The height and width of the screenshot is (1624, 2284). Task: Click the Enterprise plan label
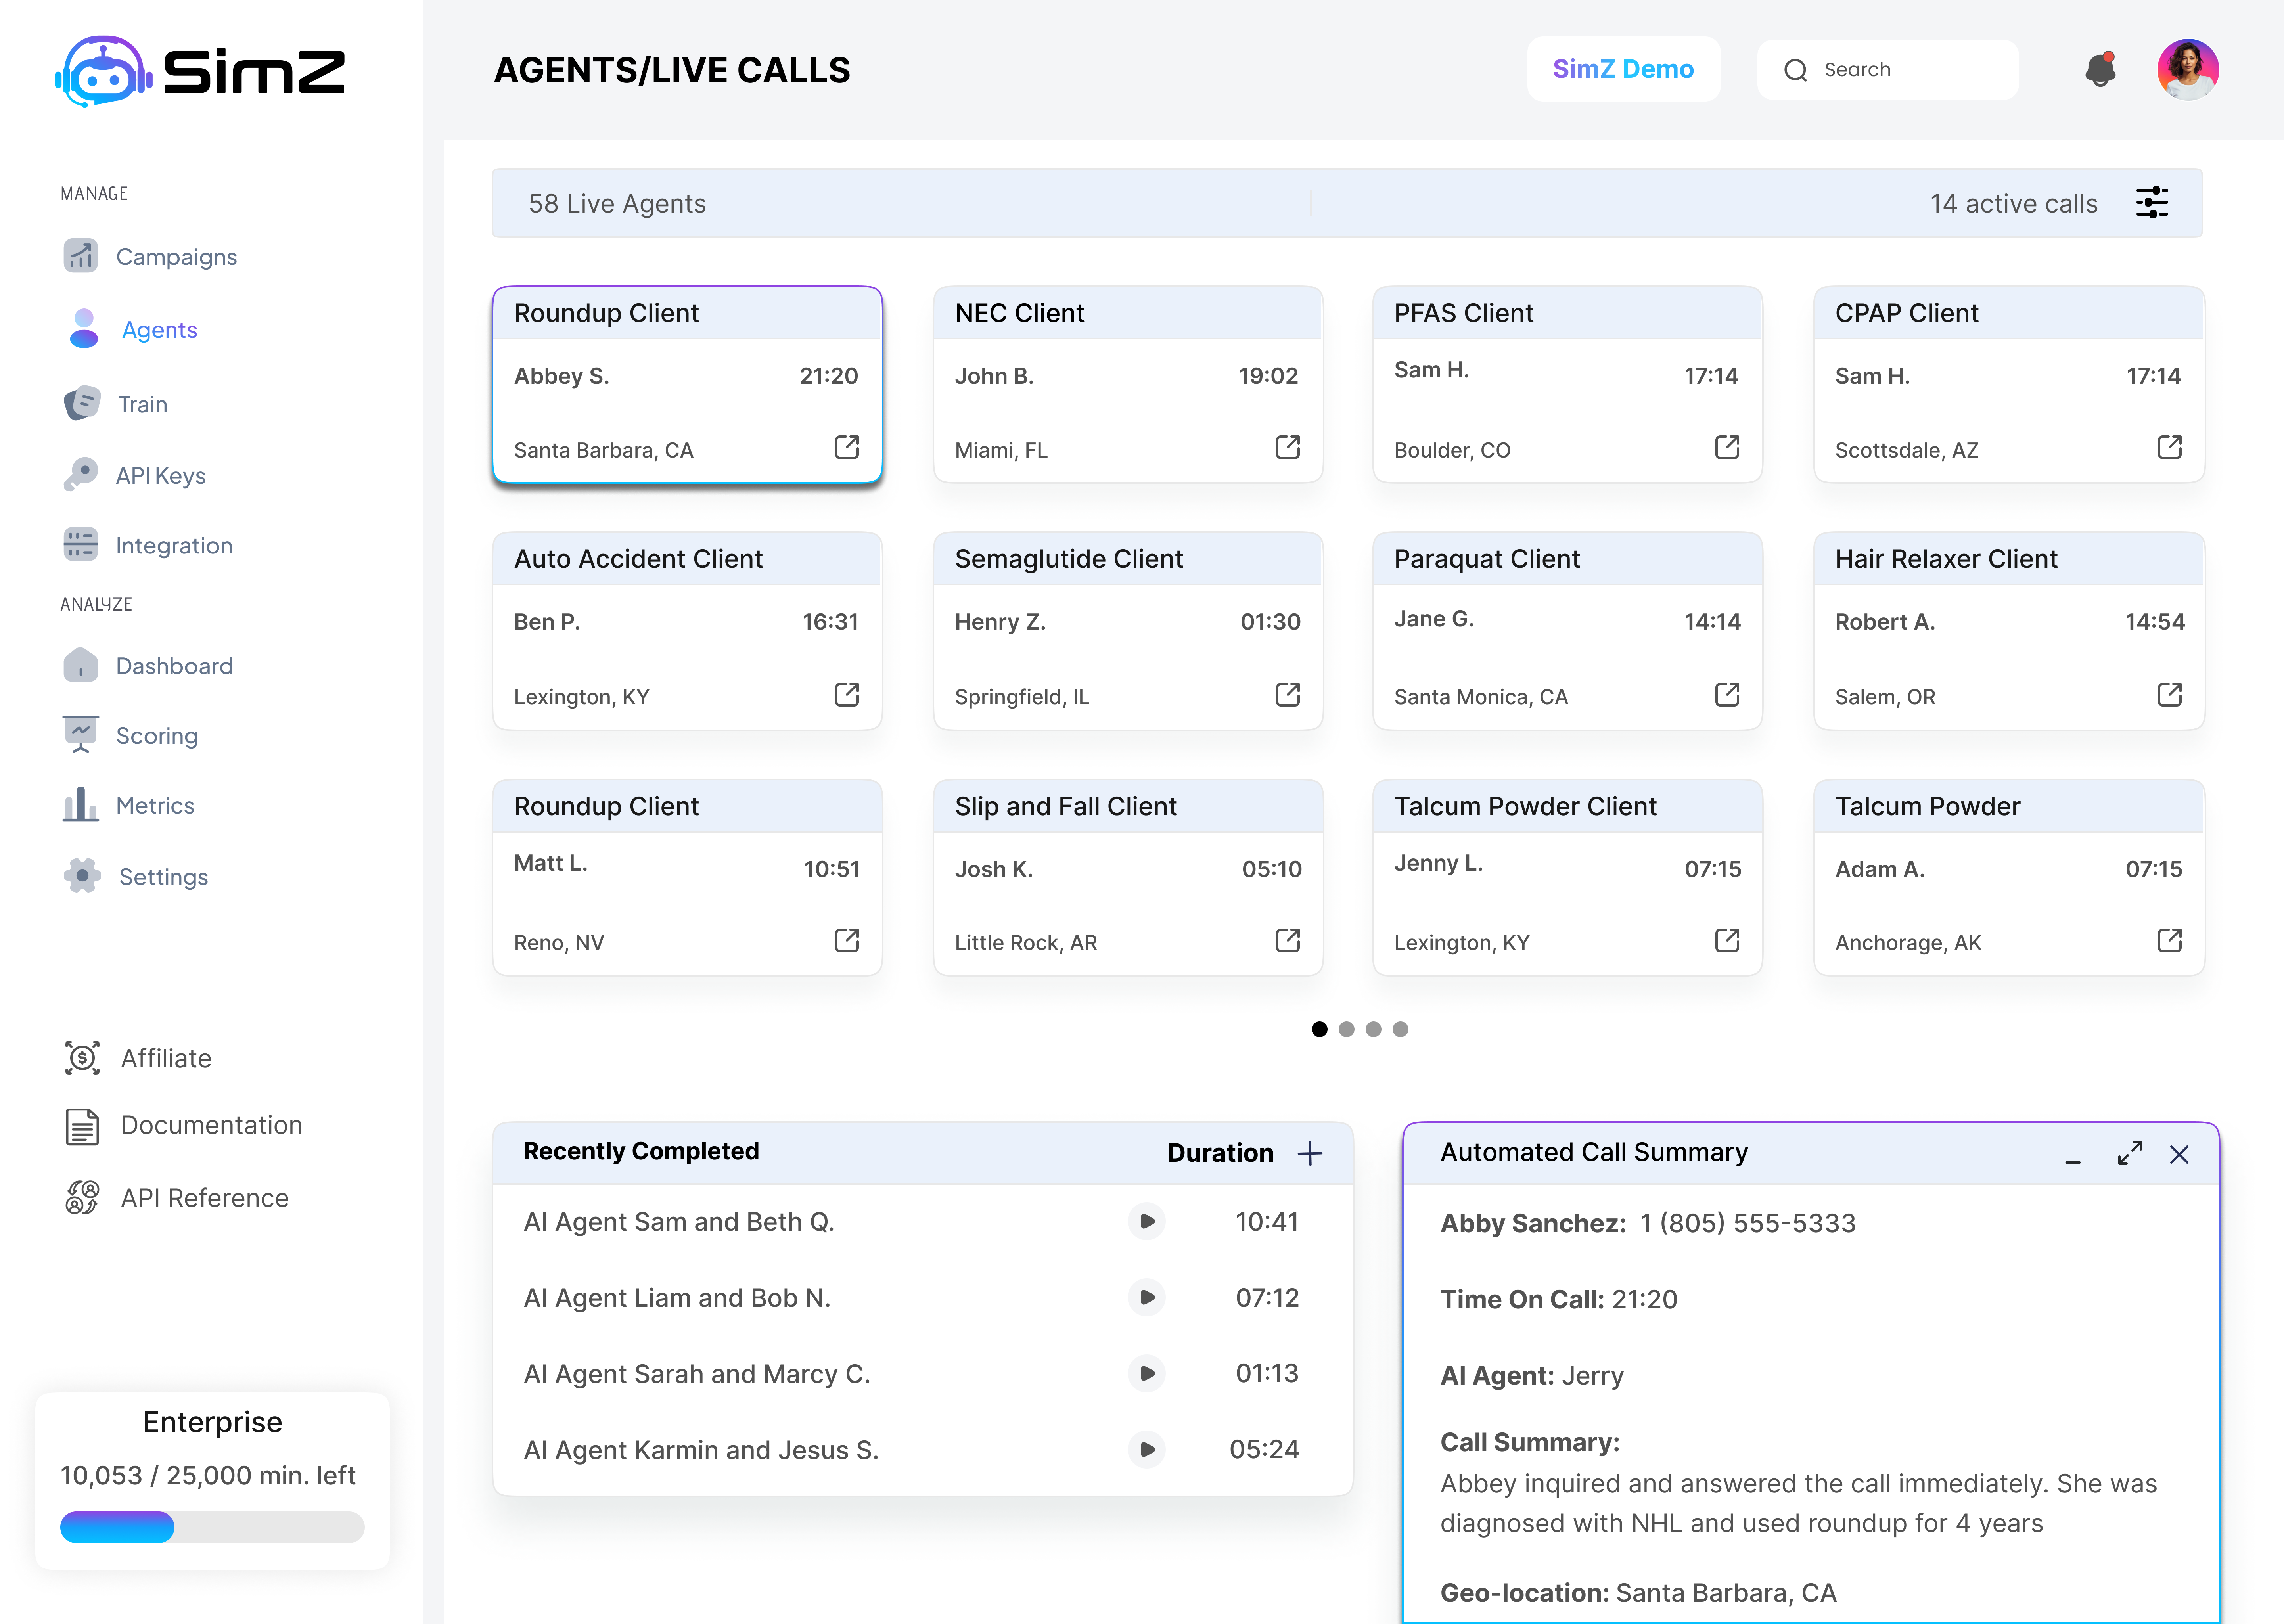[212, 1422]
